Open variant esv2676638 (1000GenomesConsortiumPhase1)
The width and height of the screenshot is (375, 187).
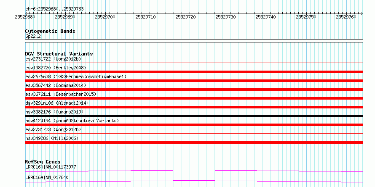tap(76, 76)
